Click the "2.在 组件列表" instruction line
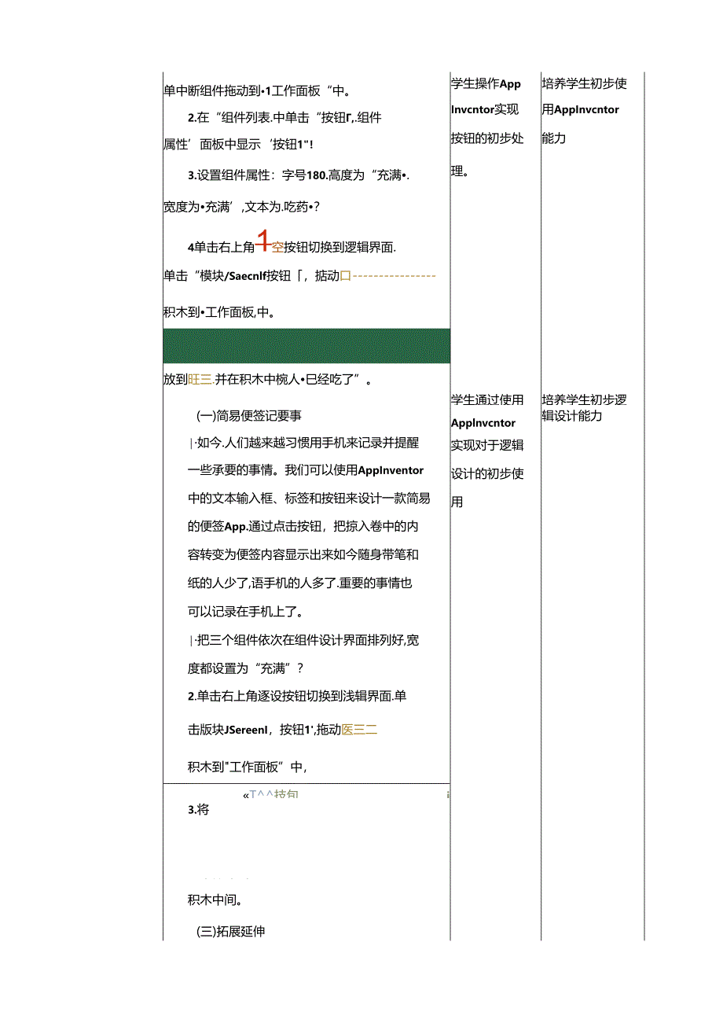 click(284, 118)
